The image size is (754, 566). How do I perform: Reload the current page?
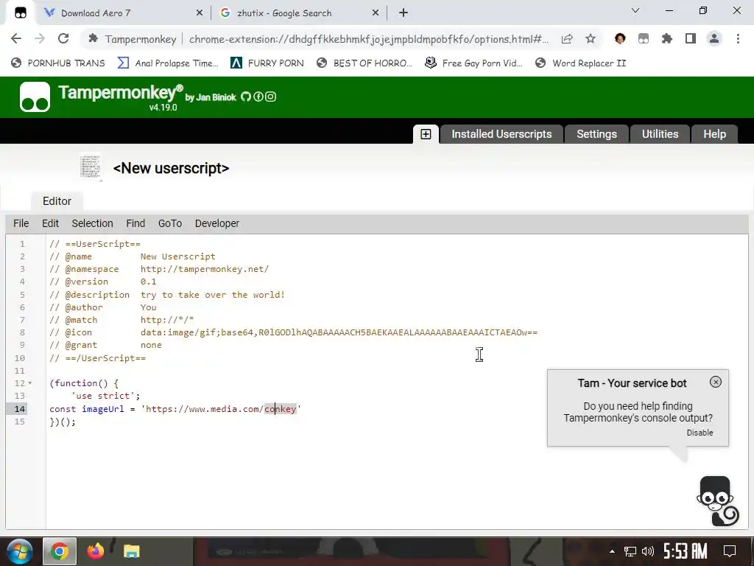pos(63,38)
